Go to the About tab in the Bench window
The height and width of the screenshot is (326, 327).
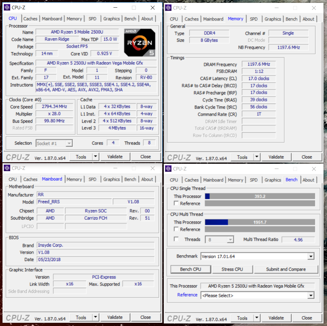308,180
